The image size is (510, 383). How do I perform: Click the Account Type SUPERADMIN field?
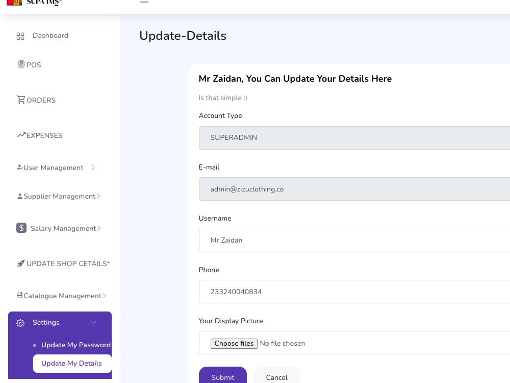[x=354, y=138]
